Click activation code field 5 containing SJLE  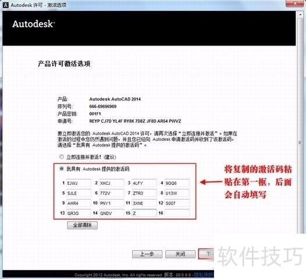(x=79, y=193)
